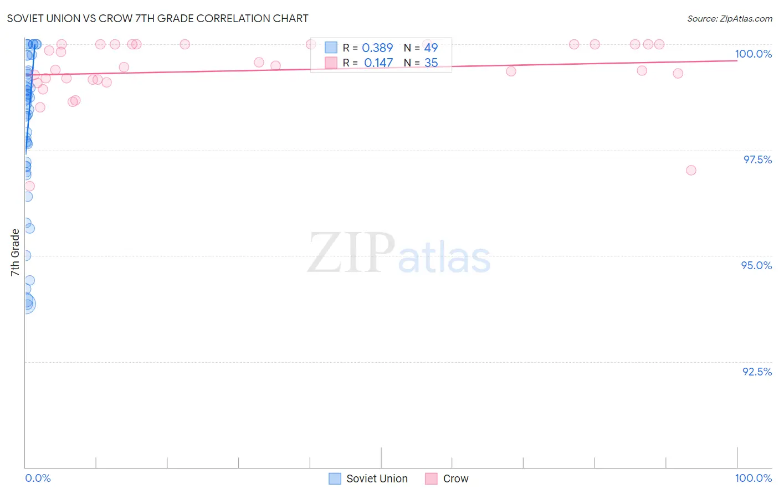Click the 92.5% y-axis tick label

click(x=757, y=372)
